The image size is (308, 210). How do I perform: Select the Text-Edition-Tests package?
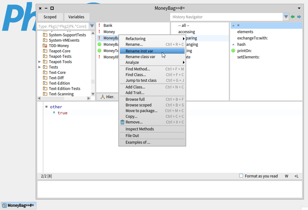(64, 88)
